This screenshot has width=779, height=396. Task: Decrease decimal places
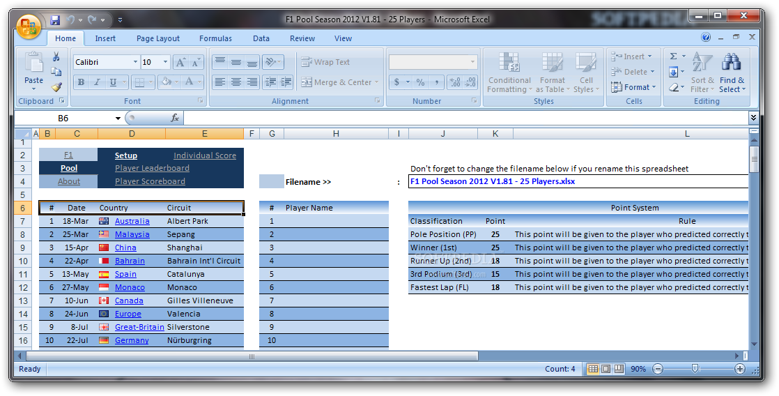(470, 82)
